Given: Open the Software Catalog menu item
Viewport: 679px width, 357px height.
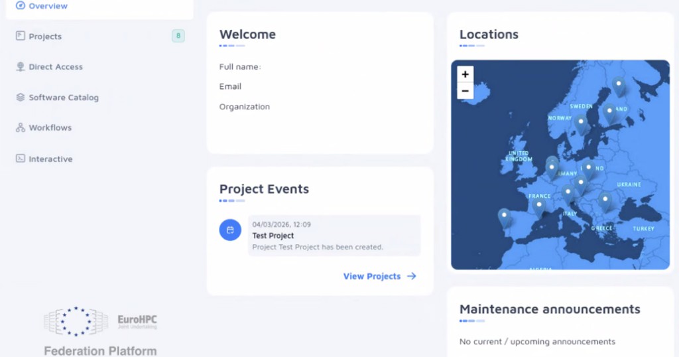Looking at the screenshot, I should coord(63,98).
